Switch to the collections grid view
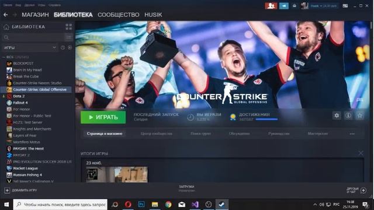This screenshot has width=374, height=210. coord(69,27)
